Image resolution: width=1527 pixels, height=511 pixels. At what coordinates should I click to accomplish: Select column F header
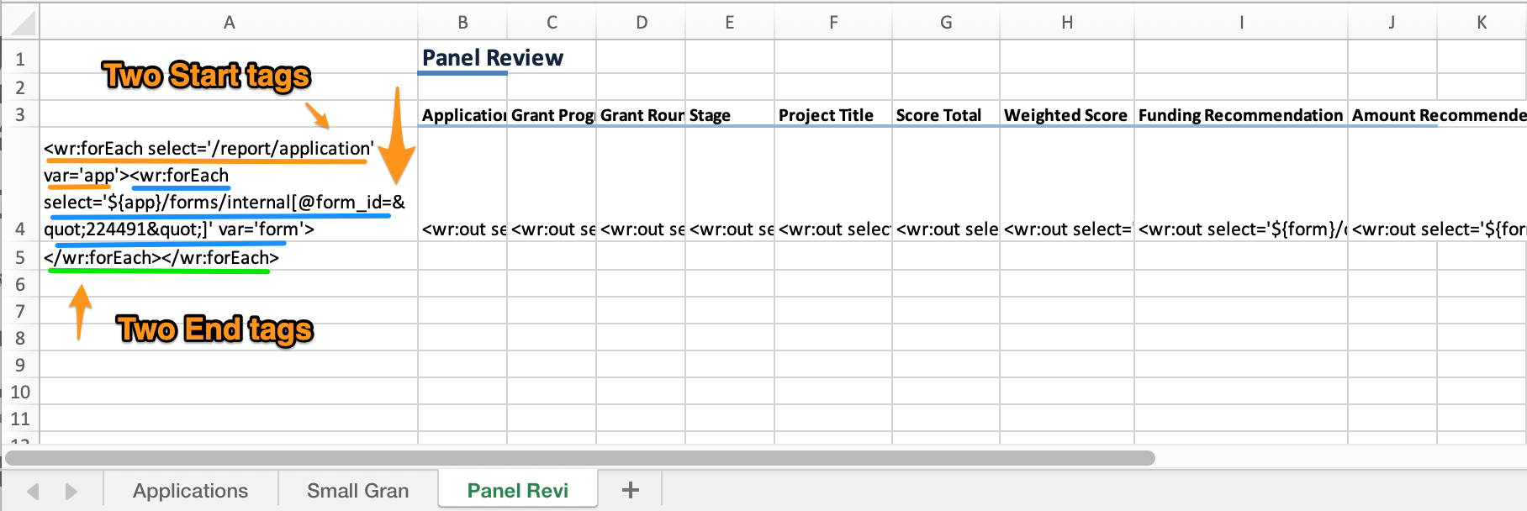pyautogui.click(x=832, y=23)
